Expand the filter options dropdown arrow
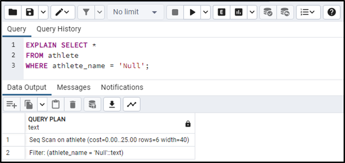 click(x=99, y=12)
